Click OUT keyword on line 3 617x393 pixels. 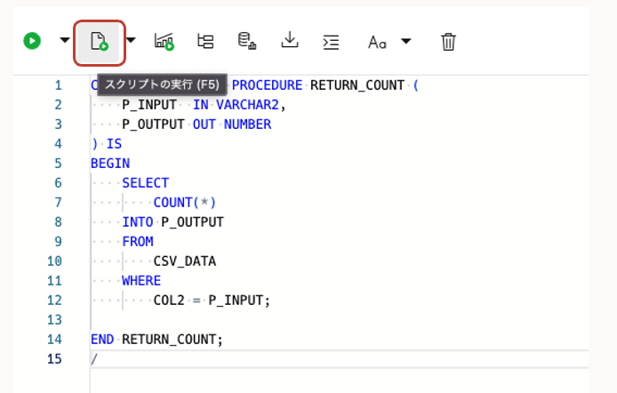[x=204, y=124]
